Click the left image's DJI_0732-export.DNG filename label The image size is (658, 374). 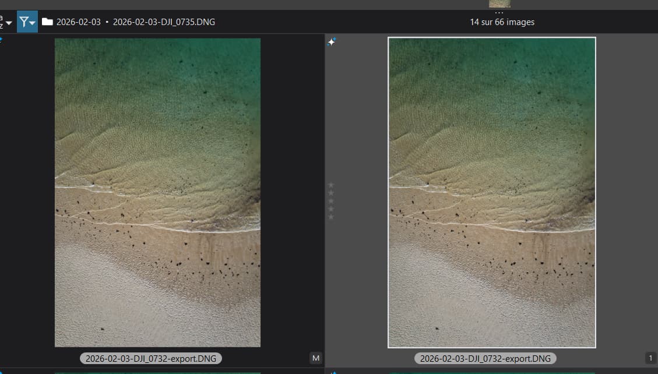(x=151, y=358)
